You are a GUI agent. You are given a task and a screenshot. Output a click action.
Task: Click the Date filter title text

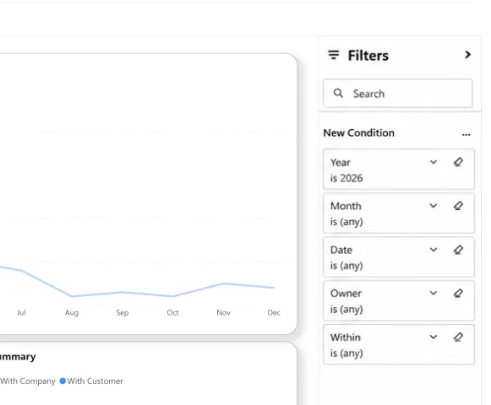click(341, 250)
